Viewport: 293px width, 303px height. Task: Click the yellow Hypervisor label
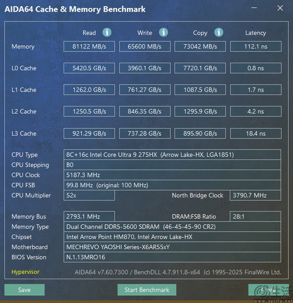(x=25, y=272)
